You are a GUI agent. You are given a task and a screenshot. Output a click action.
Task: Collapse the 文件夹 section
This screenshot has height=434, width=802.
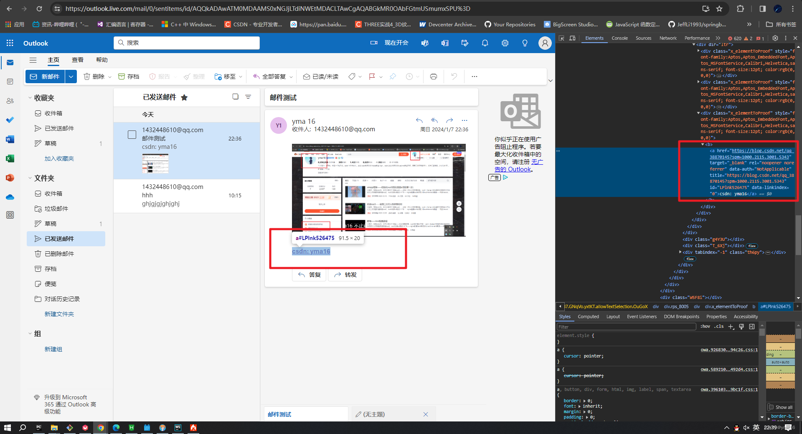[x=30, y=178]
